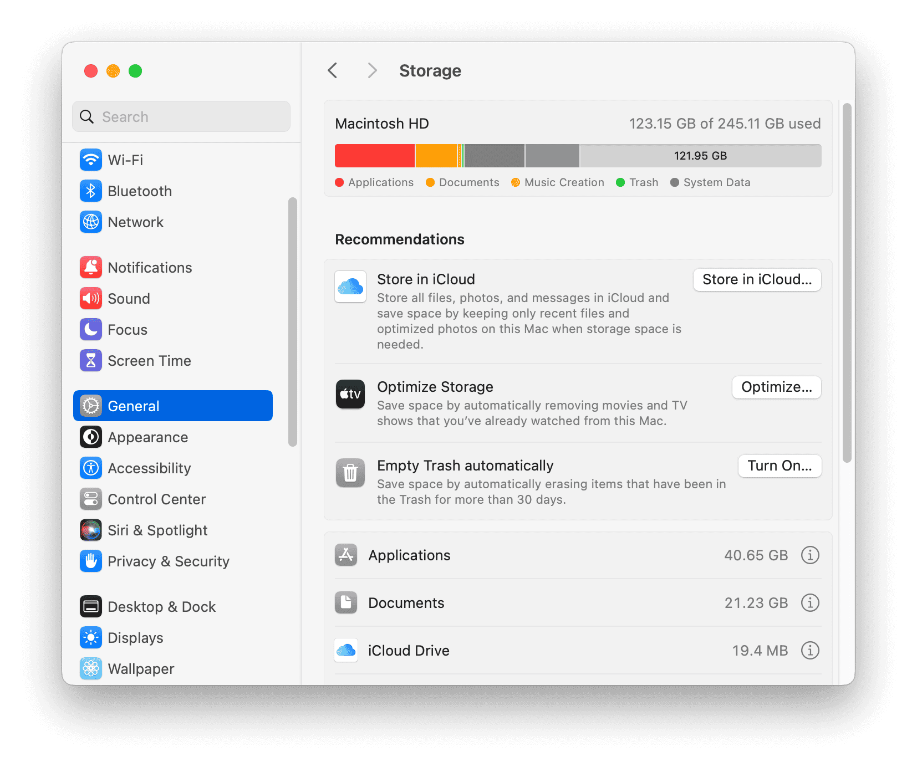Click the yellow minimize window button
This screenshot has width=917, height=767.
click(113, 71)
